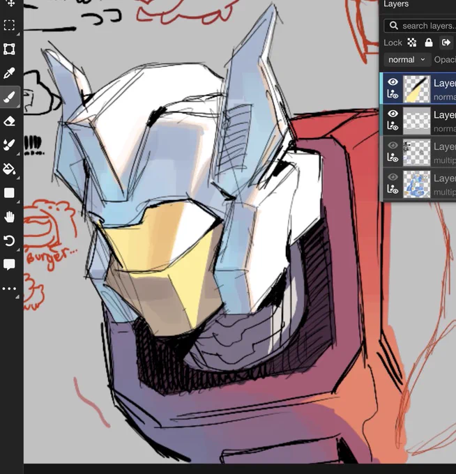This screenshot has height=474, width=456.
Task: Hide the selected layer with yellow stroke thumbnail
Action: coord(393,82)
